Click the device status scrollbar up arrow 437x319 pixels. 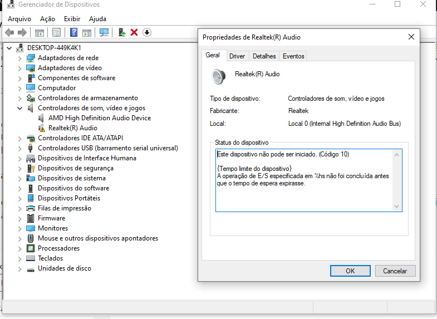tap(396, 155)
